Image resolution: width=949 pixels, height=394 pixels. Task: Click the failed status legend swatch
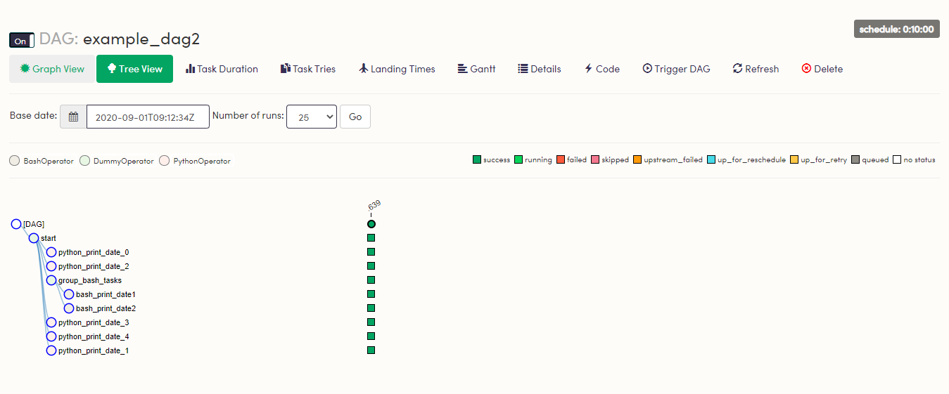pos(560,159)
